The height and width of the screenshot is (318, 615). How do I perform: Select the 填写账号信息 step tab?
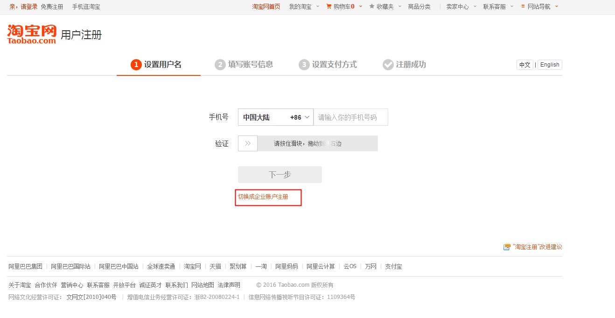[x=244, y=65]
